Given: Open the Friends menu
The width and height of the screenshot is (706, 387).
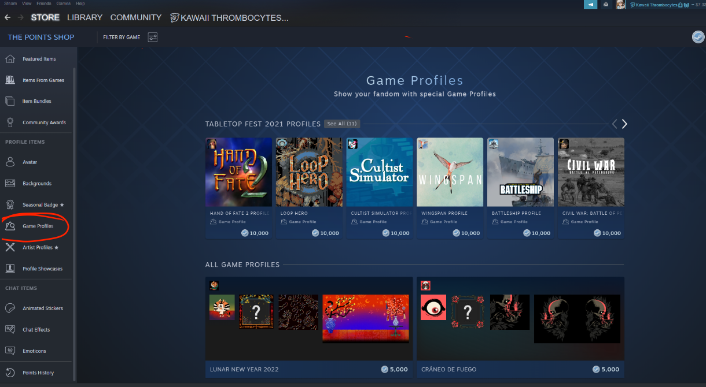Looking at the screenshot, I should click(x=44, y=3).
